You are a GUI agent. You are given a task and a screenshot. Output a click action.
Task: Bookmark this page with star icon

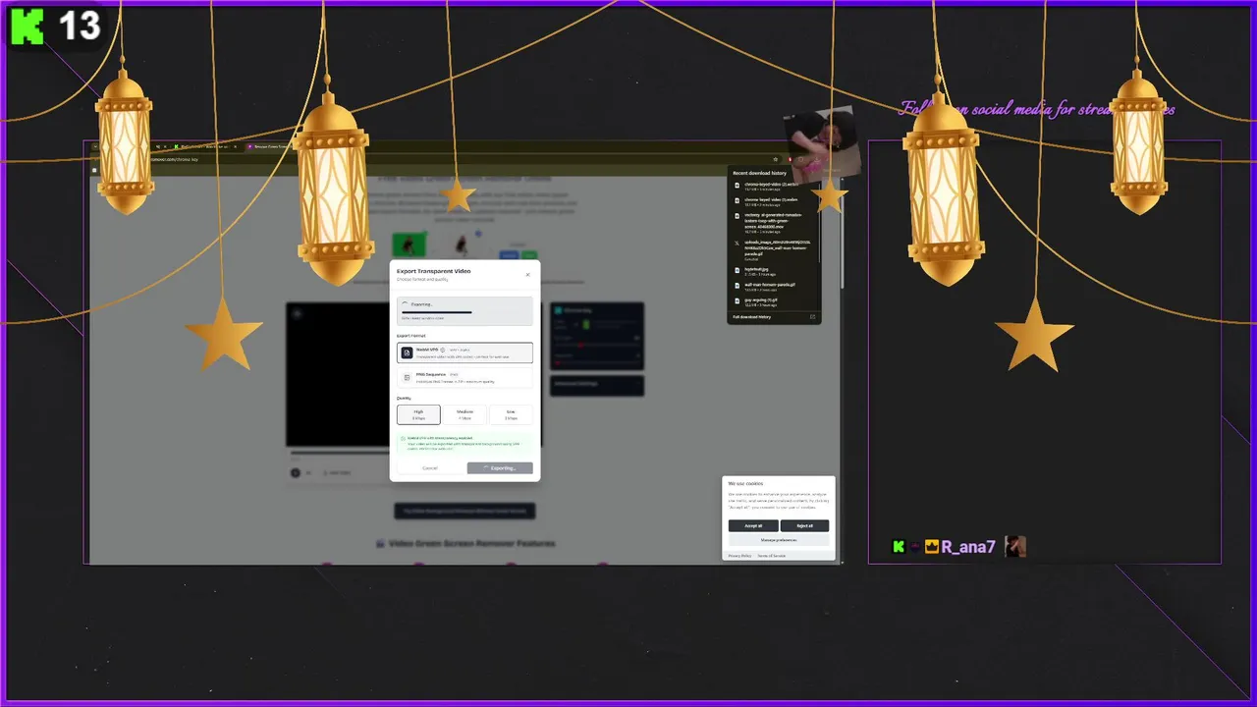pyautogui.click(x=776, y=158)
